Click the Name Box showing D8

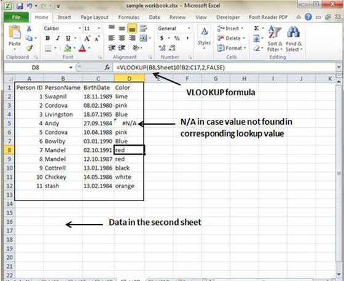pyautogui.click(x=36, y=68)
